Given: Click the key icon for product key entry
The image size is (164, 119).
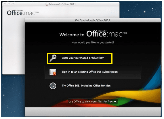Looking at the screenshot, I should pyautogui.click(x=53, y=58).
